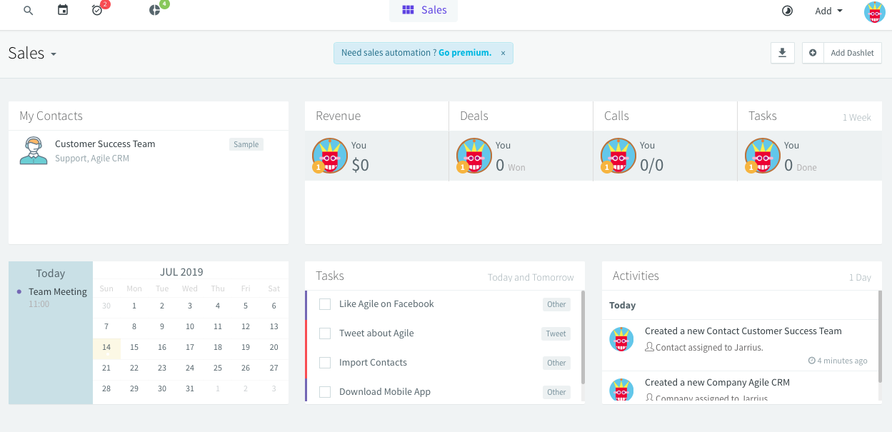Open Created a new Company Agile CRM
The image size is (892, 432).
(x=717, y=382)
